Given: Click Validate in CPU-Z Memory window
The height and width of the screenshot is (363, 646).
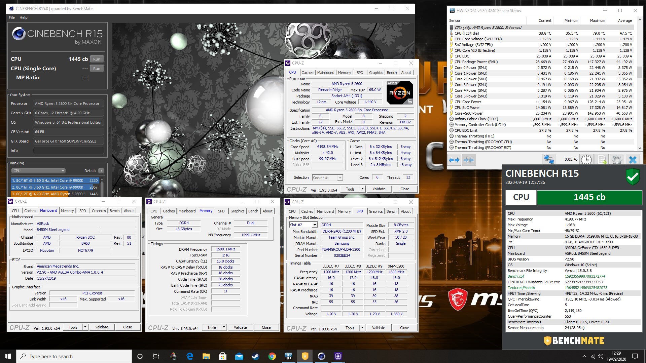Looking at the screenshot, I should (240, 327).
